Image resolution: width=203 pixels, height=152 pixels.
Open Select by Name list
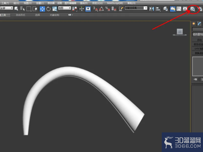coord(22,9)
